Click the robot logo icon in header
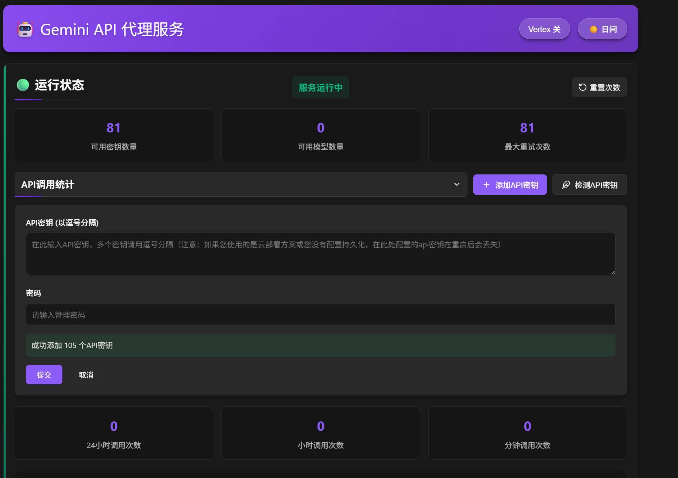Image resolution: width=678 pixels, height=478 pixels. tap(25, 29)
